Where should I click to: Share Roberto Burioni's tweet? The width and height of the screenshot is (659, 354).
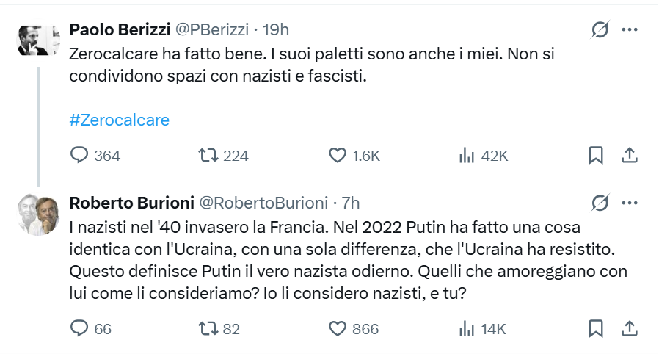pyautogui.click(x=629, y=329)
